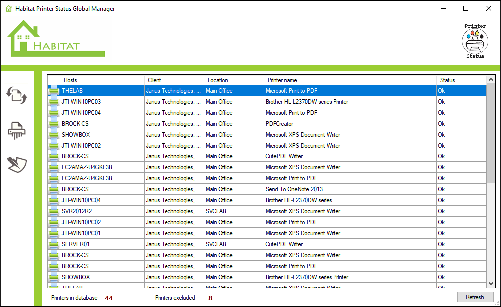Image resolution: width=501 pixels, height=307 pixels.
Task: Click printer icon next to SVR2012R2 host
Action: pyautogui.click(x=53, y=211)
